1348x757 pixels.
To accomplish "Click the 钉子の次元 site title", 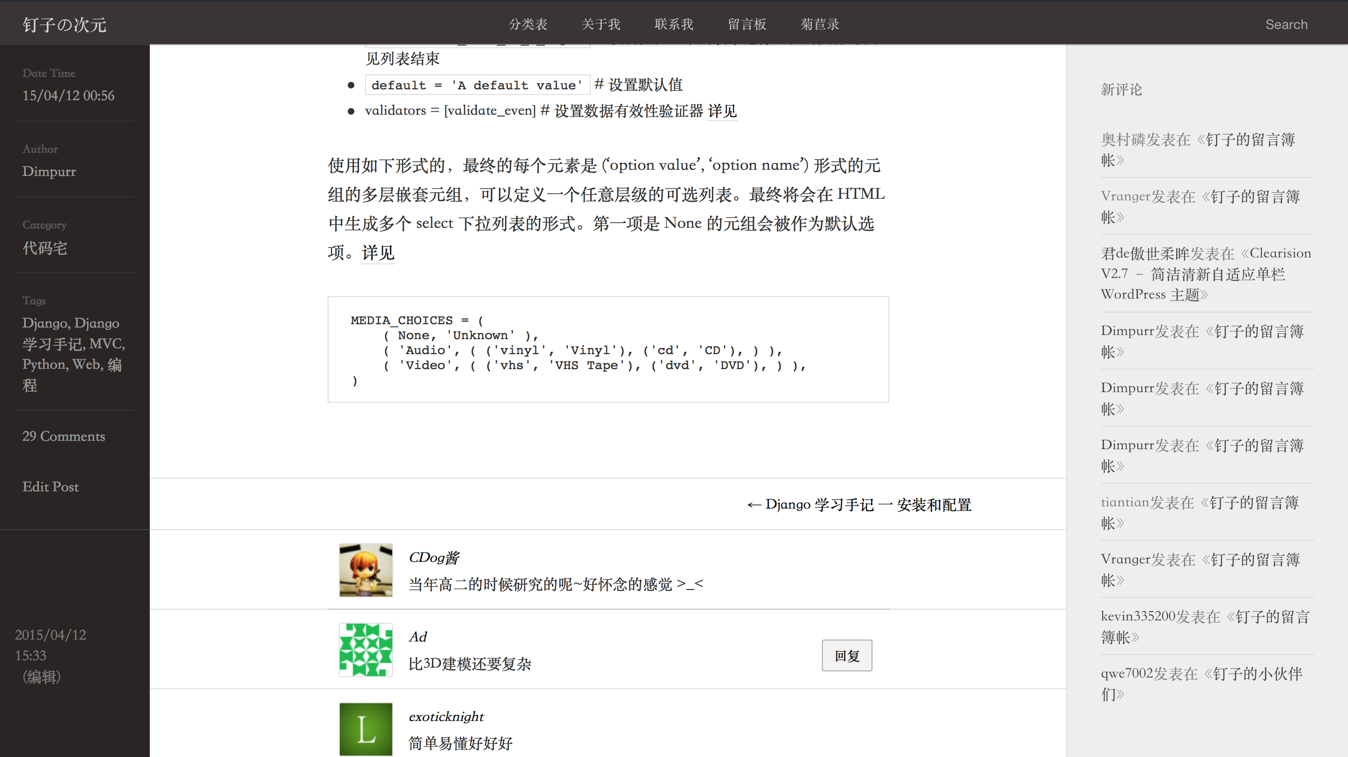I will tap(64, 25).
